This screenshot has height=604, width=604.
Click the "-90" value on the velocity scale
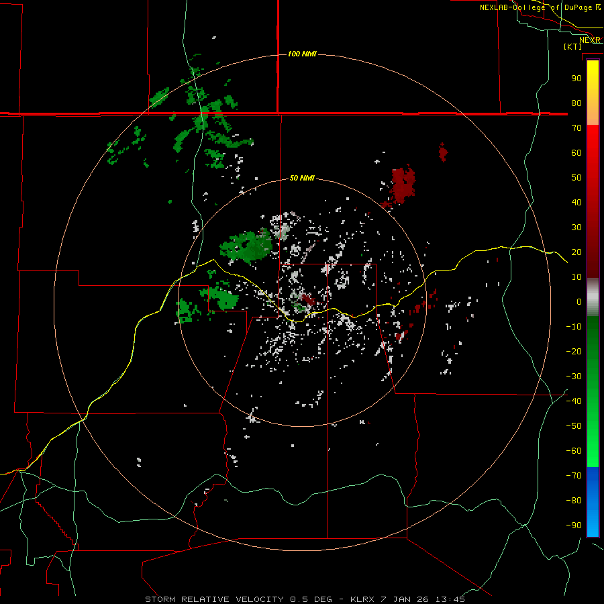point(574,525)
